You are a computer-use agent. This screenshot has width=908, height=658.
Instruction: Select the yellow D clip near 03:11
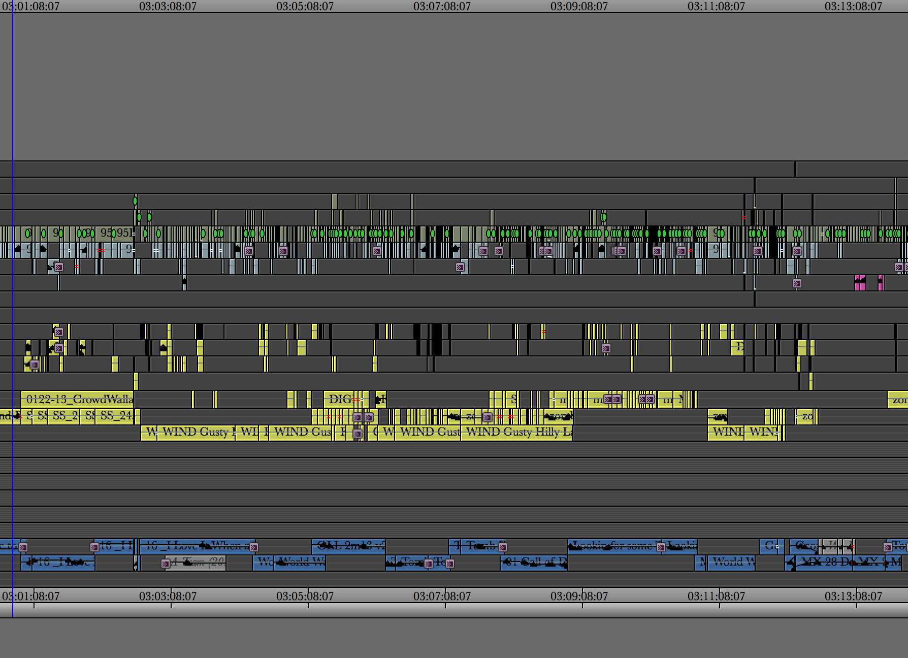[x=738, y=347]
